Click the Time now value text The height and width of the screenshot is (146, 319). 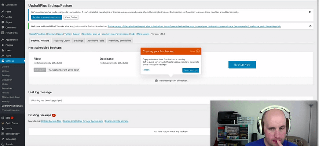tap(63, 70)
